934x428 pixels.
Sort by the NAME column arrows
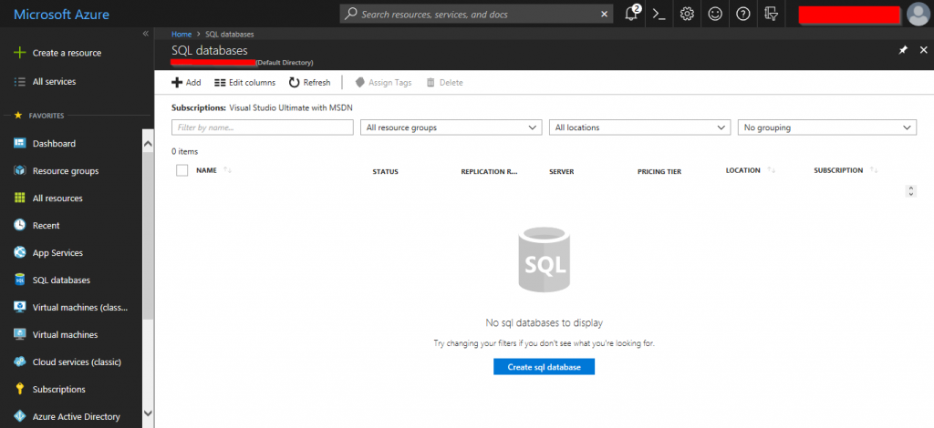coord(227,170)
